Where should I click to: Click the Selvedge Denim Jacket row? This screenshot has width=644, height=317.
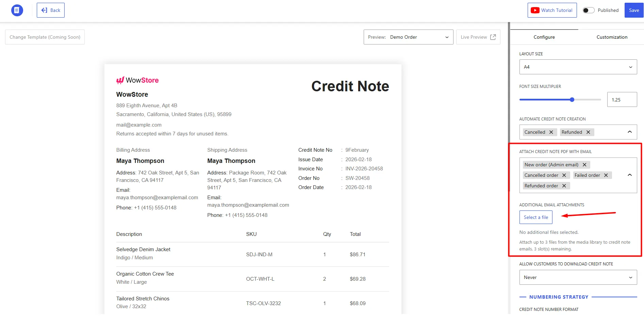pyautogui.click(x=252, y=254)
